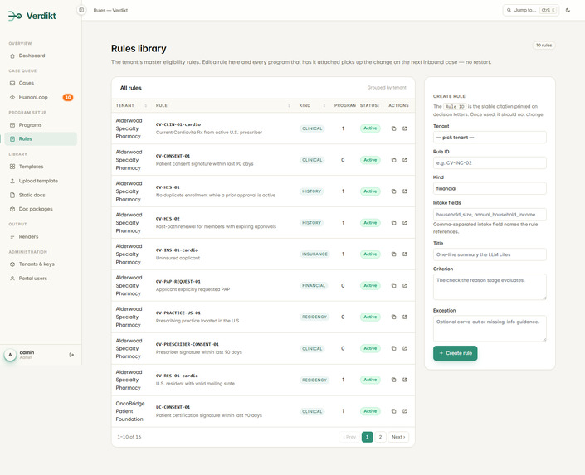Viewport: 585px width, 475px height.
Task: Toggle Active status of CV-HIS-01
Action: tap(370, 191)
